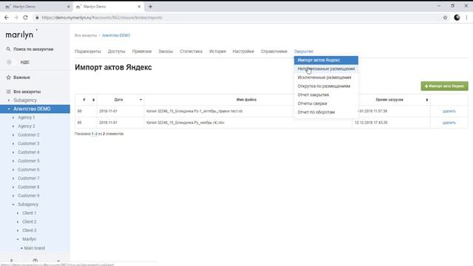
Task: Open the Справочники tab
Action: click(274, 51)
